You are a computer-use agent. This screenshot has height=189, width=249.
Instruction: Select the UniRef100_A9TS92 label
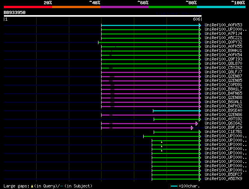(223, 119)
